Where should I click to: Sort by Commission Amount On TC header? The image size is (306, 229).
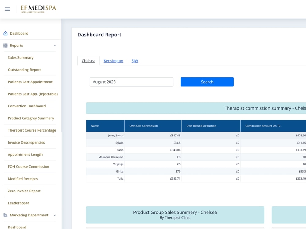coord(273,126)
